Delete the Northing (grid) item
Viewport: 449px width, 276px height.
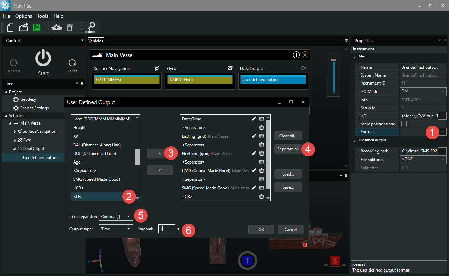click(261, 153)
